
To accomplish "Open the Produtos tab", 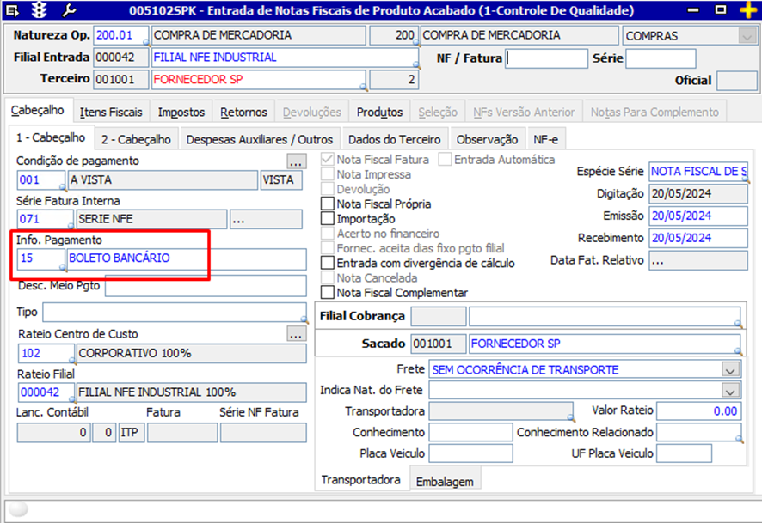I will pyautogui.click(x=379, y=112).
